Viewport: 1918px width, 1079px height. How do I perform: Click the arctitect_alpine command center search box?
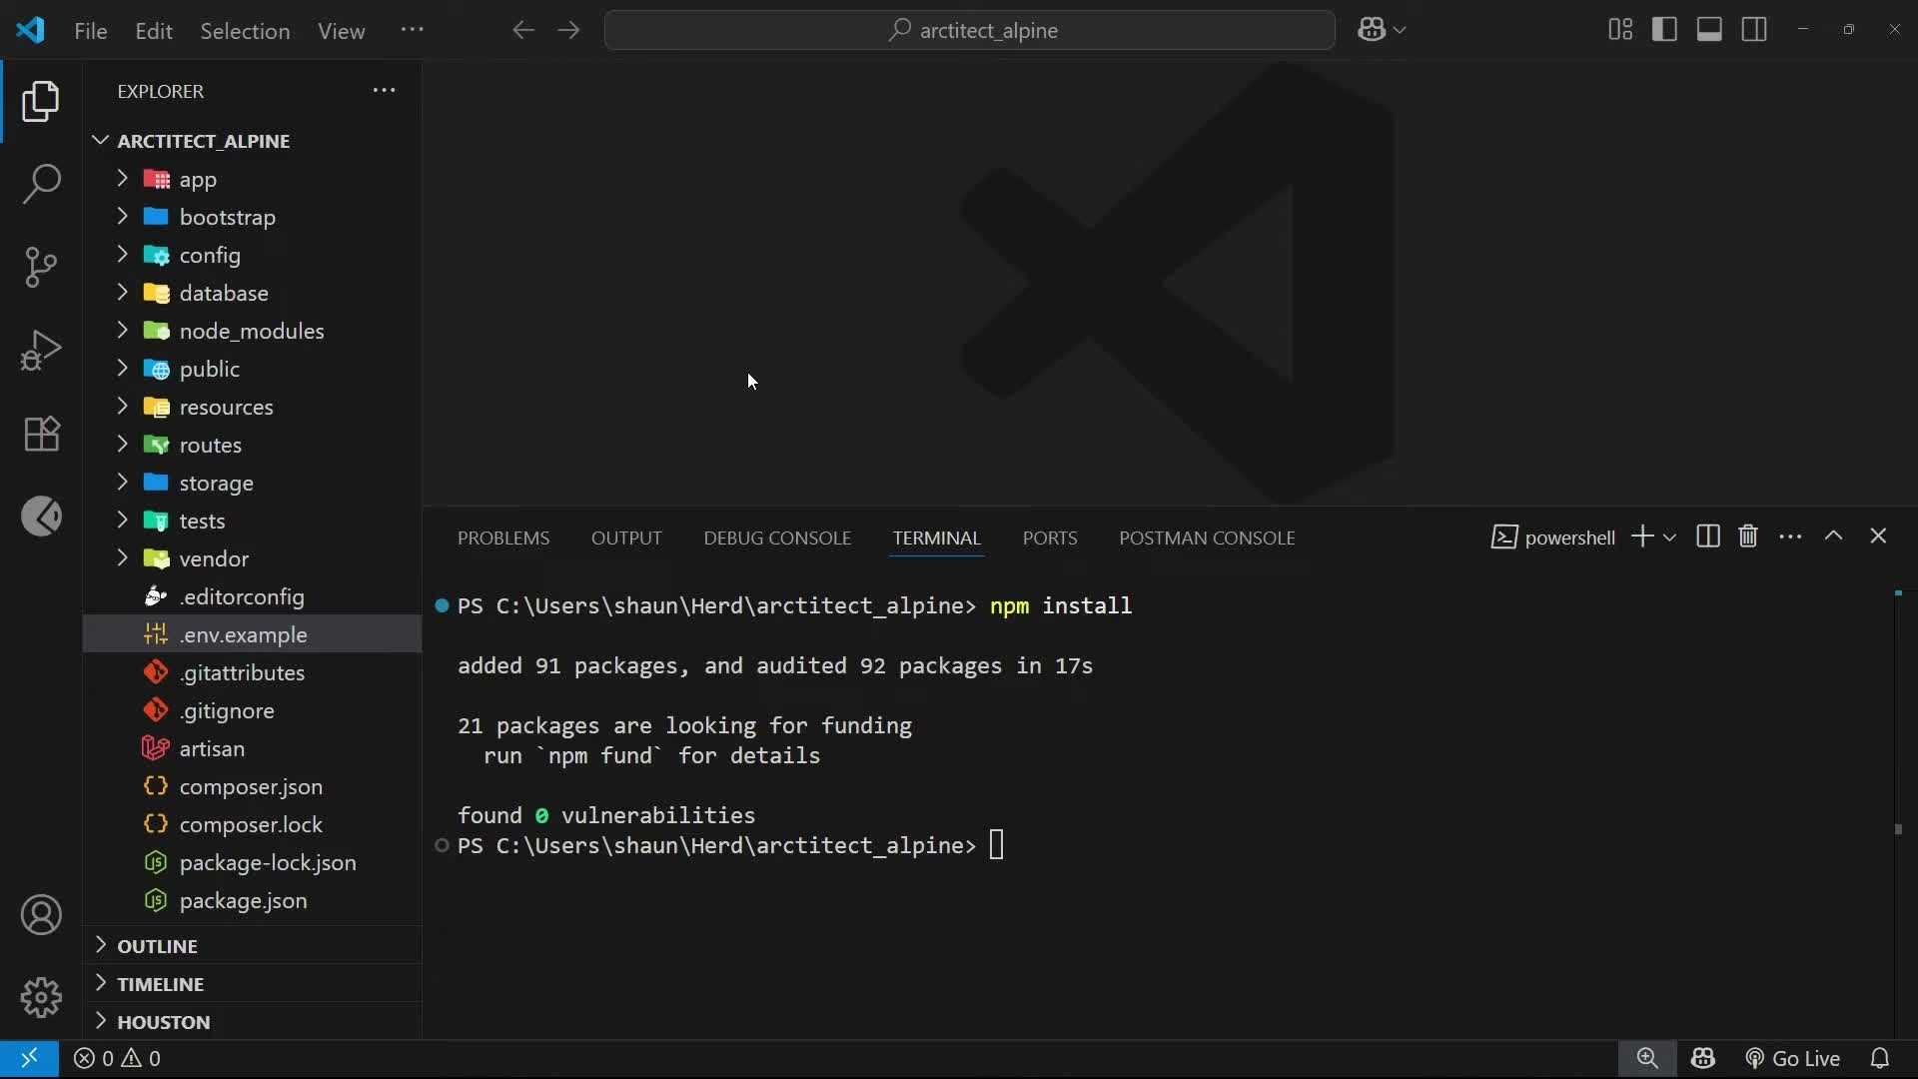coord(970,30)
